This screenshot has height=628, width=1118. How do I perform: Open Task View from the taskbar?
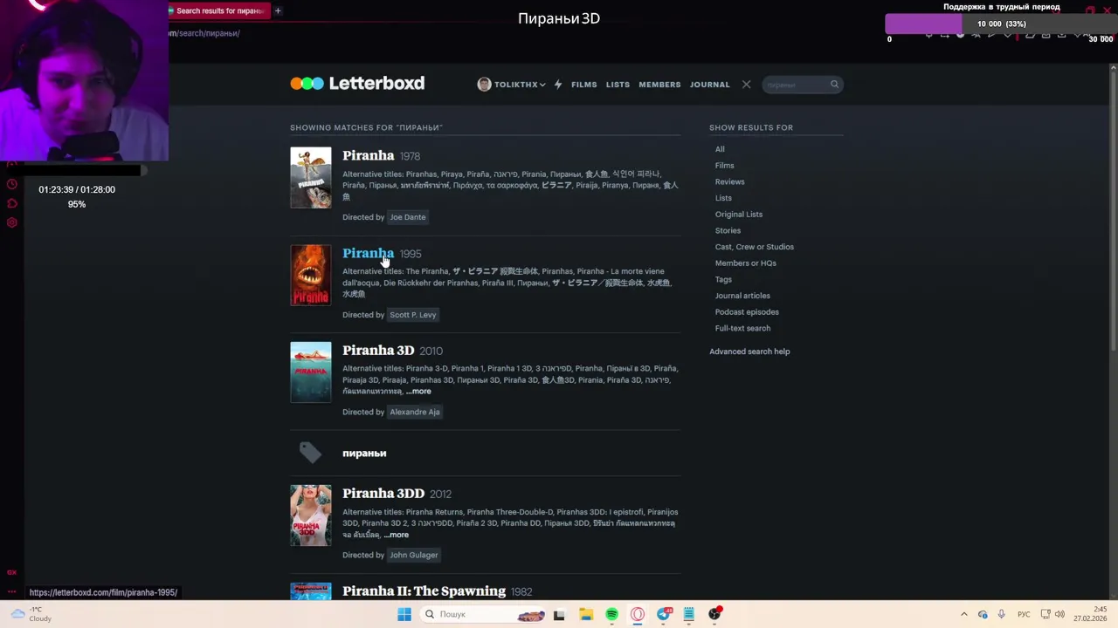coord(559,614)
